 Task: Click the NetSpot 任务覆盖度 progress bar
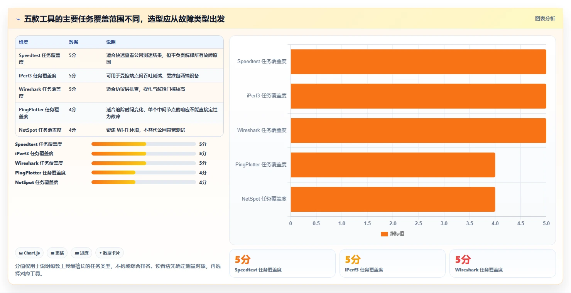tap(144, 182)
